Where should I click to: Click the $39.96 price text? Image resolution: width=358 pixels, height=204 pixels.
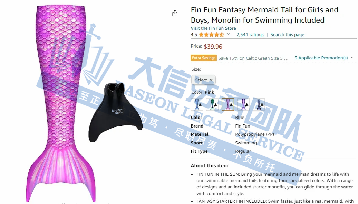(213, 47)
